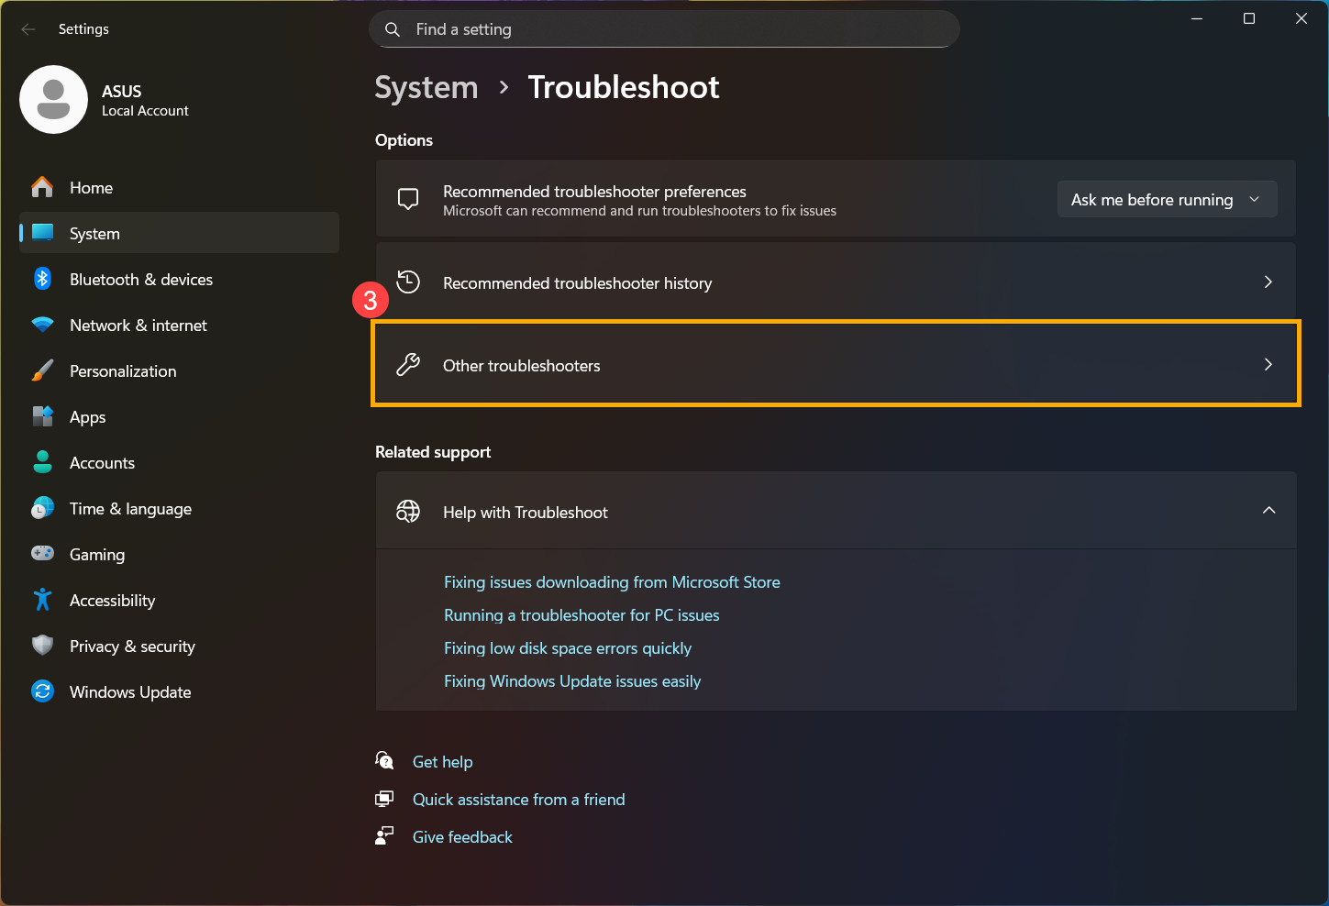Viewport: 1329px width, 906px height.
Task: Click the Personalization paintbrush icon
Action: [x=42, y=370]
